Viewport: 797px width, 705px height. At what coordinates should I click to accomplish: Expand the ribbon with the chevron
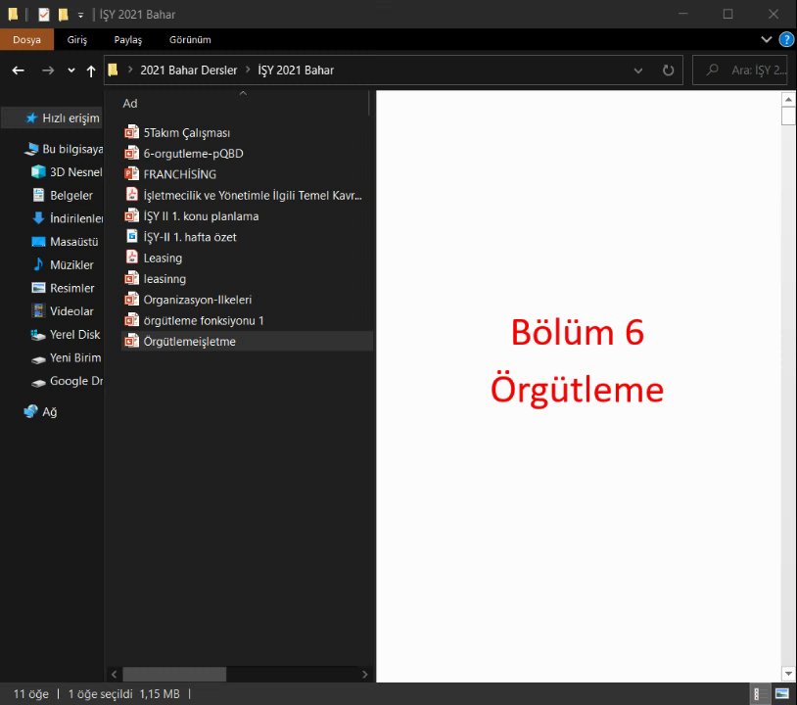pyautogui.click(x=766, y=39)
